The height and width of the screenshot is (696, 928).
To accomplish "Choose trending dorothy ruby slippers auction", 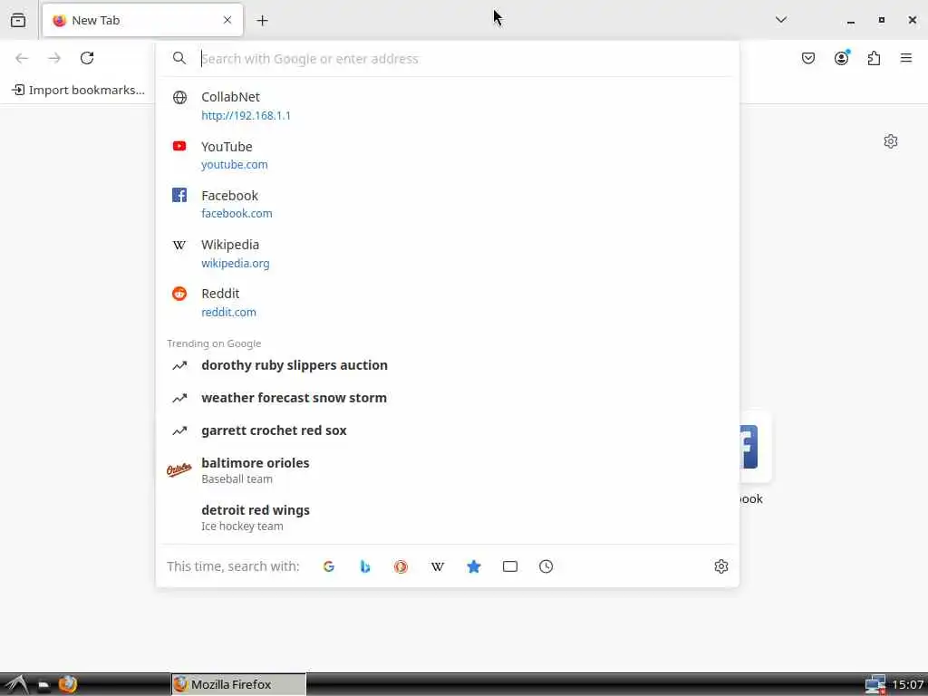I will pos(448,365).
